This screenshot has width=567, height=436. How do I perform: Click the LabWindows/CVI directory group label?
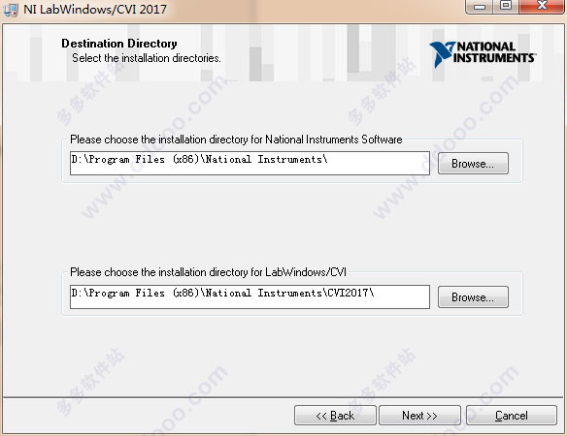208,272
